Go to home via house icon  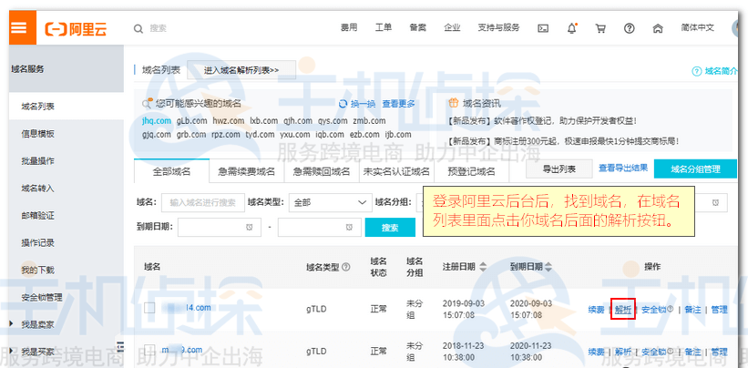pyautogui.click(x=658, y=28)
